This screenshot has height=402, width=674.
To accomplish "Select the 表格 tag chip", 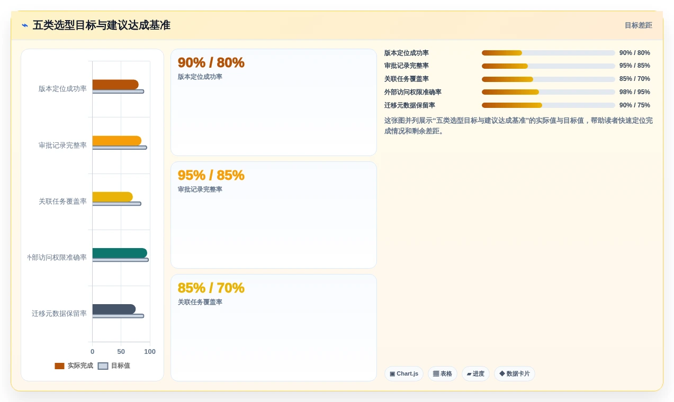I will [442, 373].
